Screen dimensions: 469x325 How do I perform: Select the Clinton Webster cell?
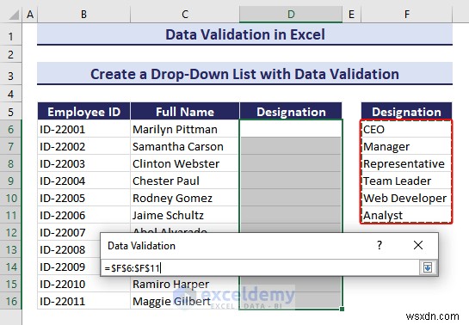point(185,163)
